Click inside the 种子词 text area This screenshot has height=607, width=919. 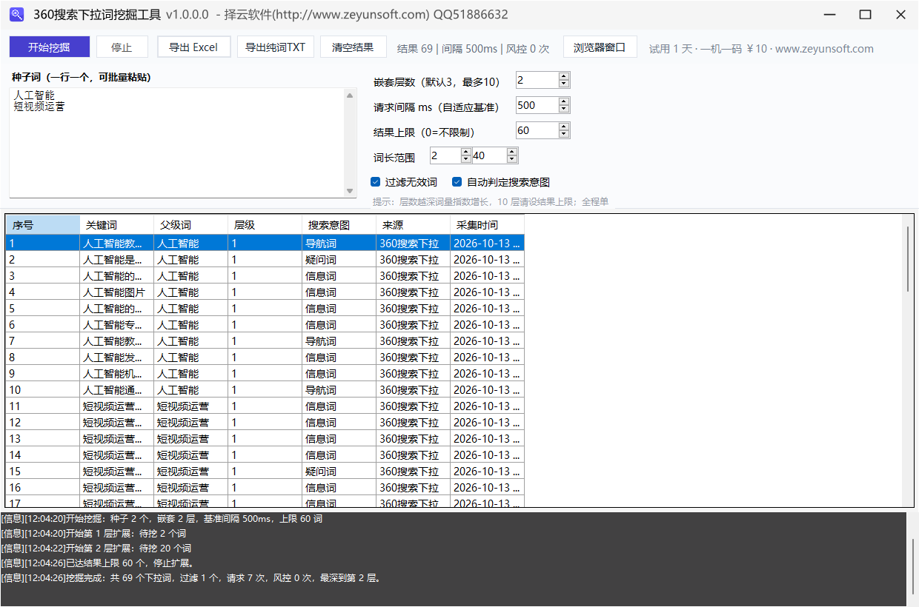point(177,143)
